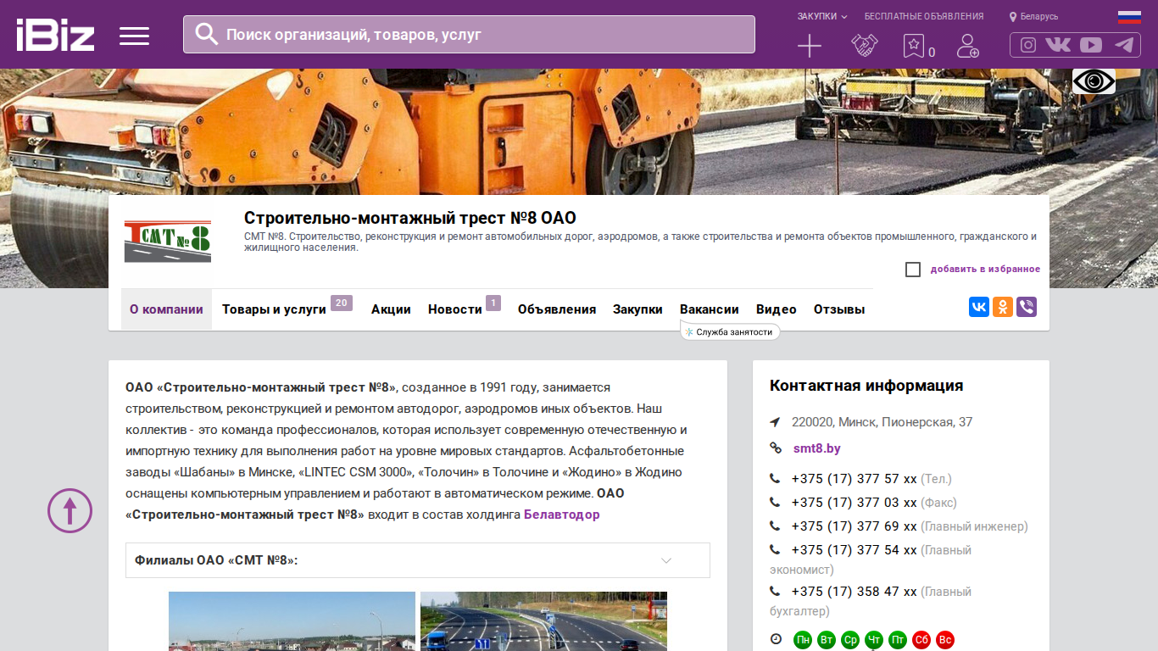Click phone icon next to Тел. number
This screenshot has width=1158, height=651.
click(x=775, y=479)
